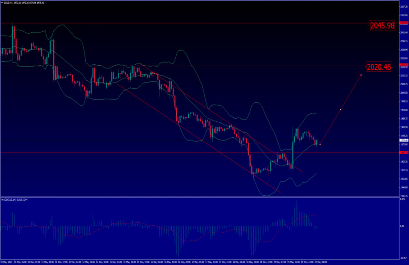Click the GOLD,H1 symbol label
Screen dimensions: 409x265
tap(8, 3)
